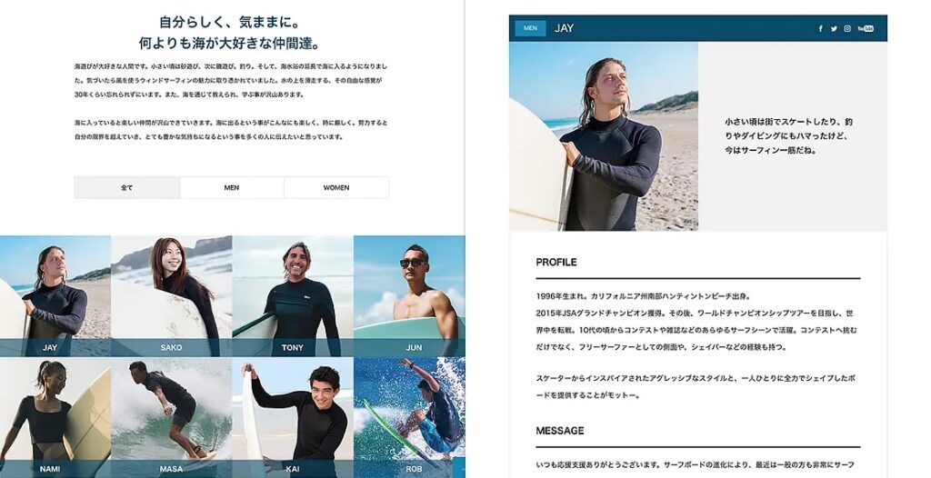Open NAMI's profile thumbnail

click(x=55, y=417)
